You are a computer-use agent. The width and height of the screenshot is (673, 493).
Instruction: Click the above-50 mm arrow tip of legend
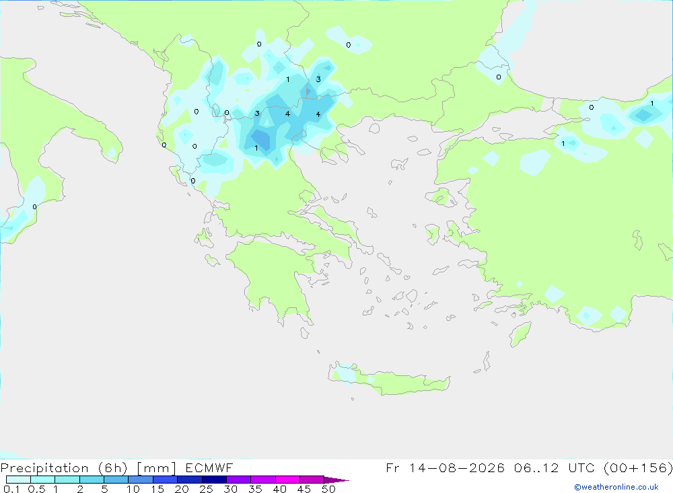pos(336,480)
